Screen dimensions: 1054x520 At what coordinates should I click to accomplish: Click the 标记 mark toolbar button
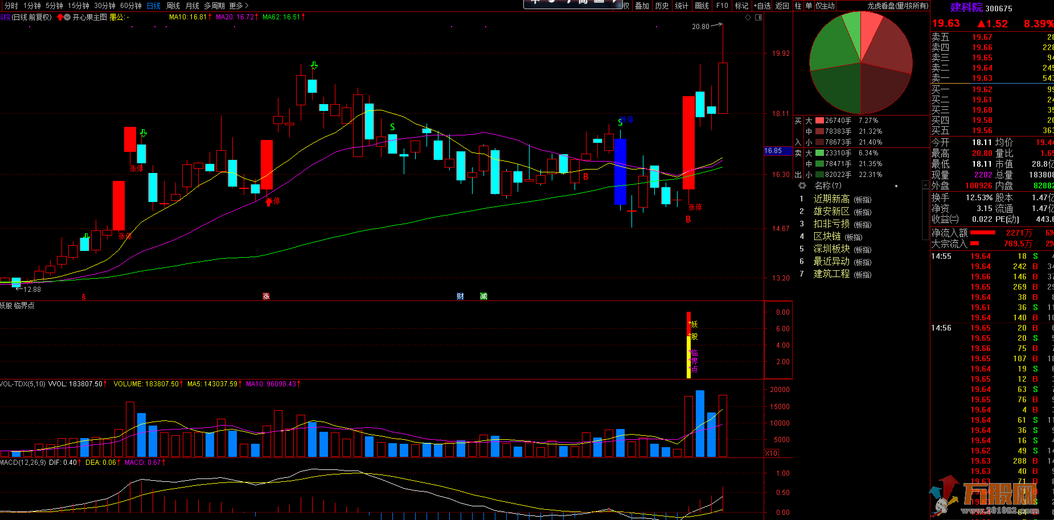(x=741, y=6)
